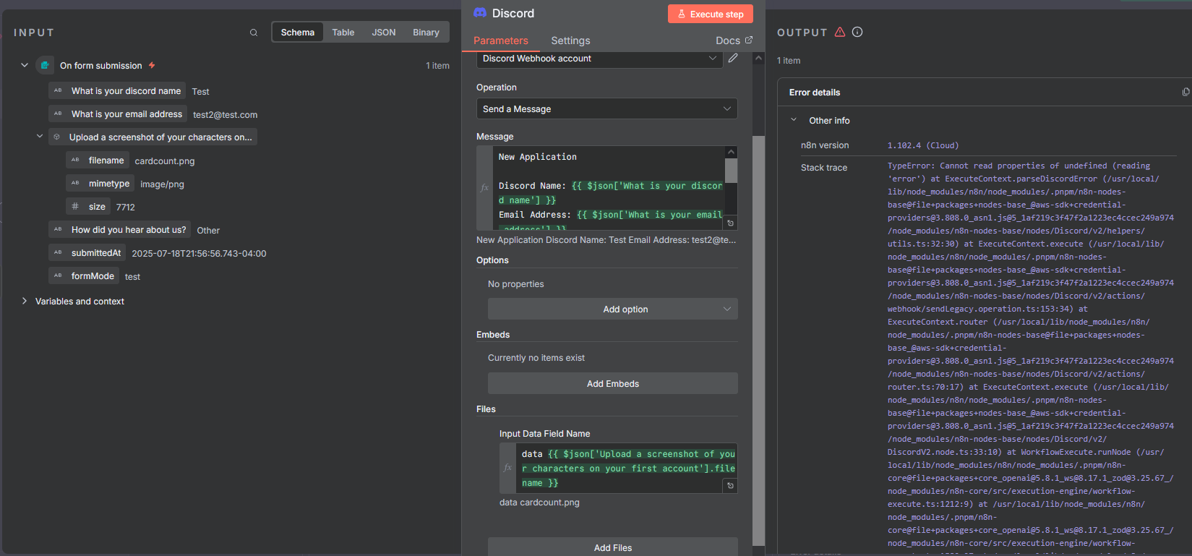The image size is (1192, 556).
Task: Click the cardcount.png filename value
Action: [165, 161]
